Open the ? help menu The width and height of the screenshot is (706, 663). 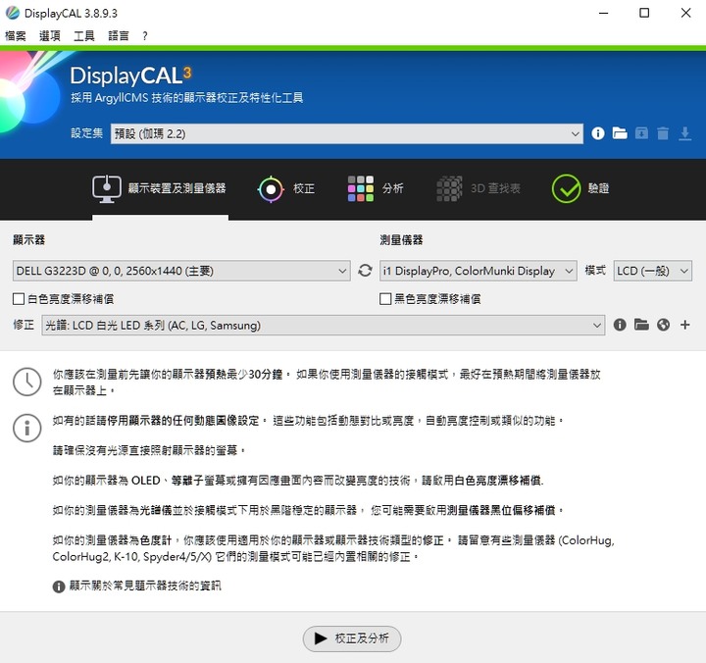click(144, 36)
